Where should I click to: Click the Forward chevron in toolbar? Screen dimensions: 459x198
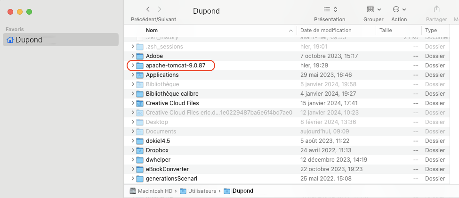pyautogui.click(x=160, y=9)
